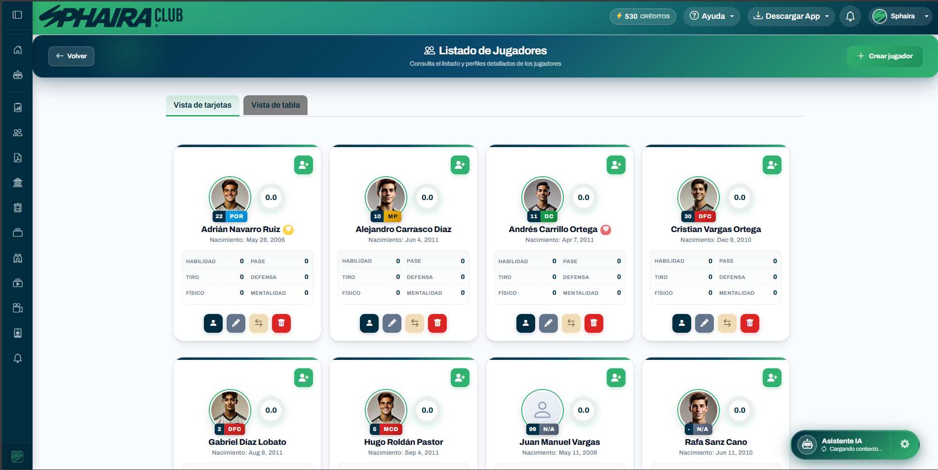Delete Cristian Vargas Ortega using the trash icon
This screenshot has width=938, height=470.
[749, 323]
